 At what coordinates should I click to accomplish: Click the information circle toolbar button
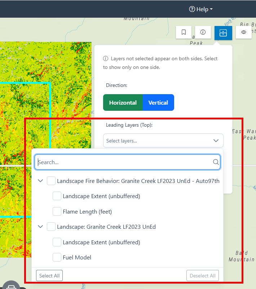[x=203, y=32]
